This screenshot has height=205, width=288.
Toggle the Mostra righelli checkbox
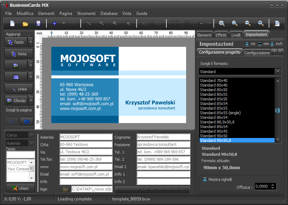(x=205, y=179)
